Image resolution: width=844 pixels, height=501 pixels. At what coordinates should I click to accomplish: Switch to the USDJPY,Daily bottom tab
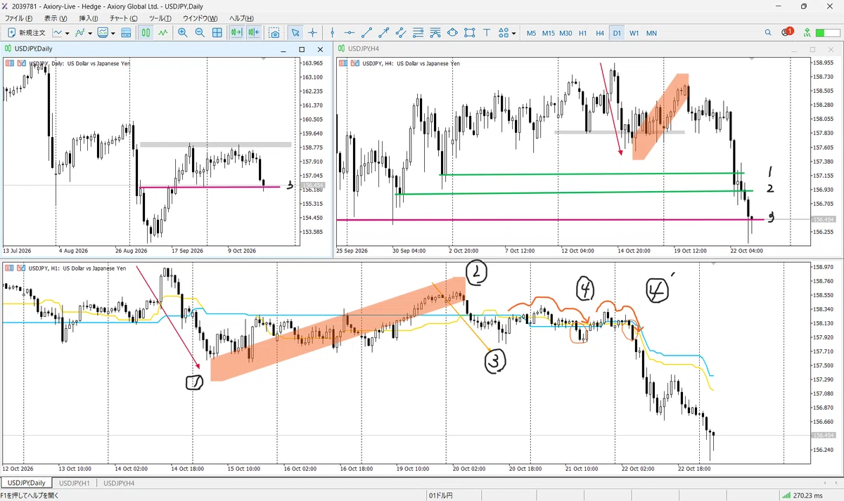coord(26,483)
